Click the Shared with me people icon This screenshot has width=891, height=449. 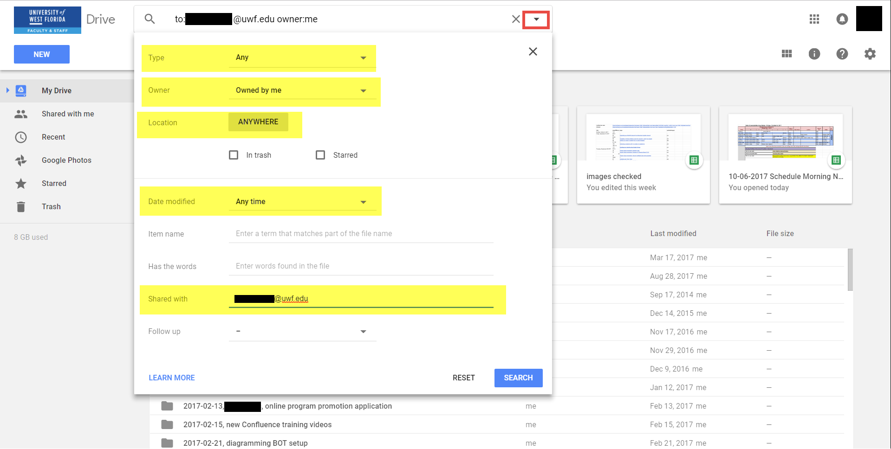(x=21, y=114)
